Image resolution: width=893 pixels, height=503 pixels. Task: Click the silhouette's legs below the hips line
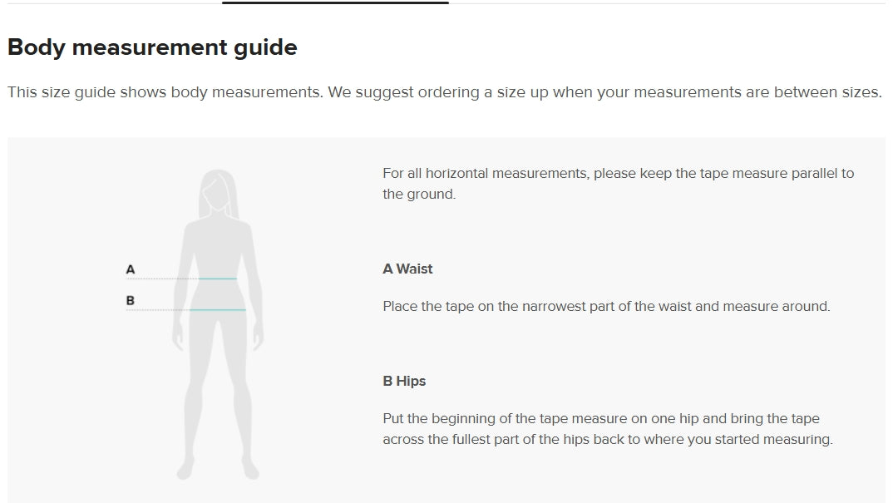[x=218, y=387]
